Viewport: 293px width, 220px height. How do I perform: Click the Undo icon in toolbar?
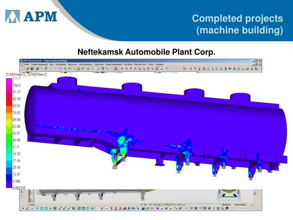(50, 69)
